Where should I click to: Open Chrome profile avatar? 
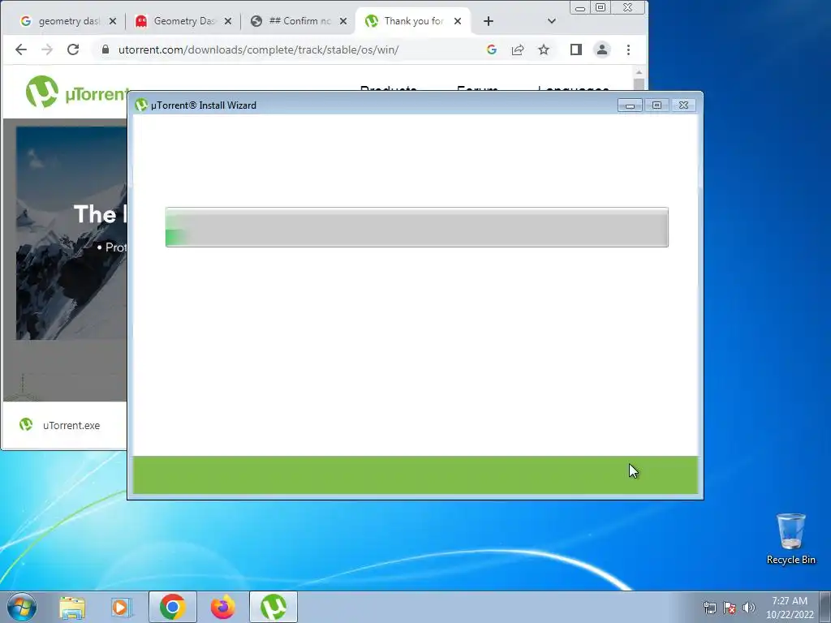click(x=602, y=49)
